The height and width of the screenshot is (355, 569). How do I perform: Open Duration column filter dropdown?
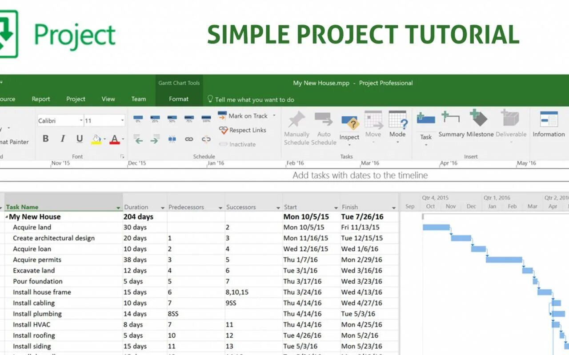coord(163,208)
